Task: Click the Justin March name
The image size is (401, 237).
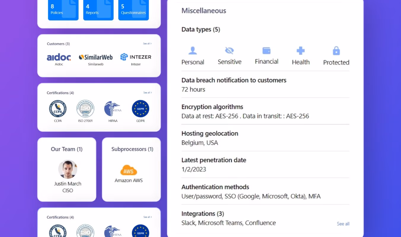Action: pyautogui.click(x=68, y=184)
